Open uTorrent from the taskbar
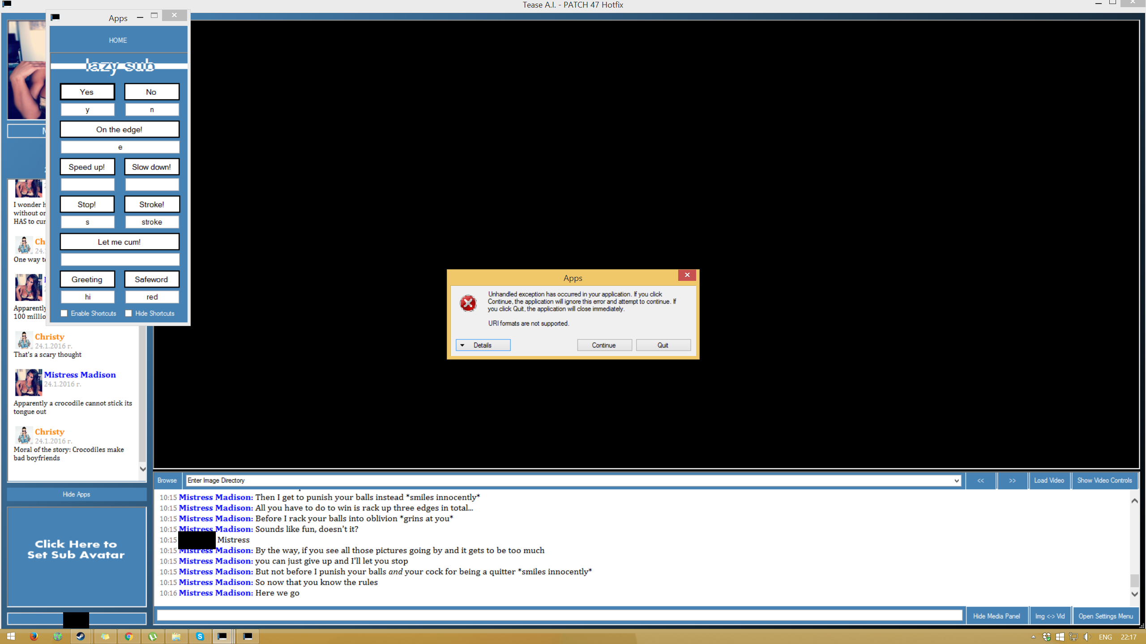This screenshot has height=644, width=1146. click(153, 636)
